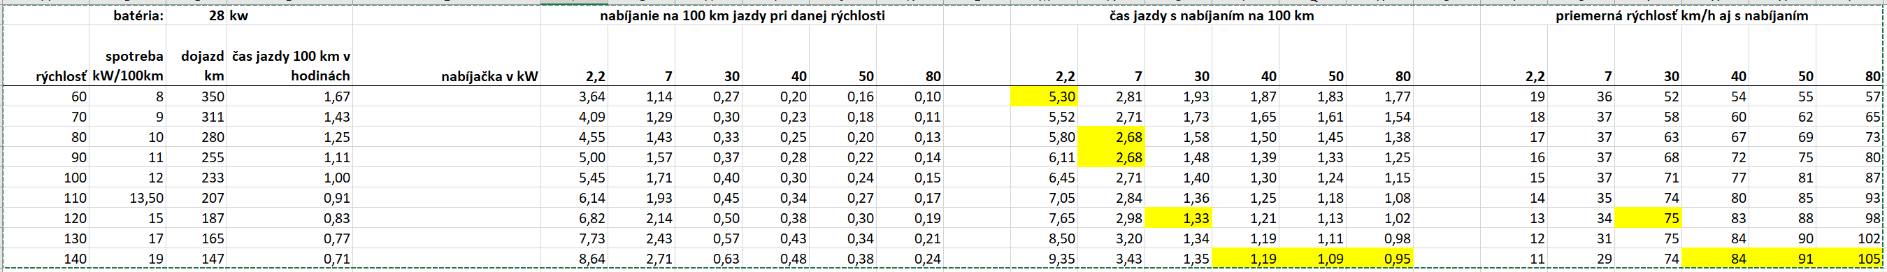
Task: Select the range cell showing 187
Action: click(x=196, y=217)
